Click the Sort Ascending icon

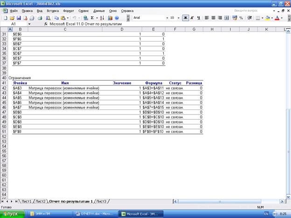(x=100, y=18)
